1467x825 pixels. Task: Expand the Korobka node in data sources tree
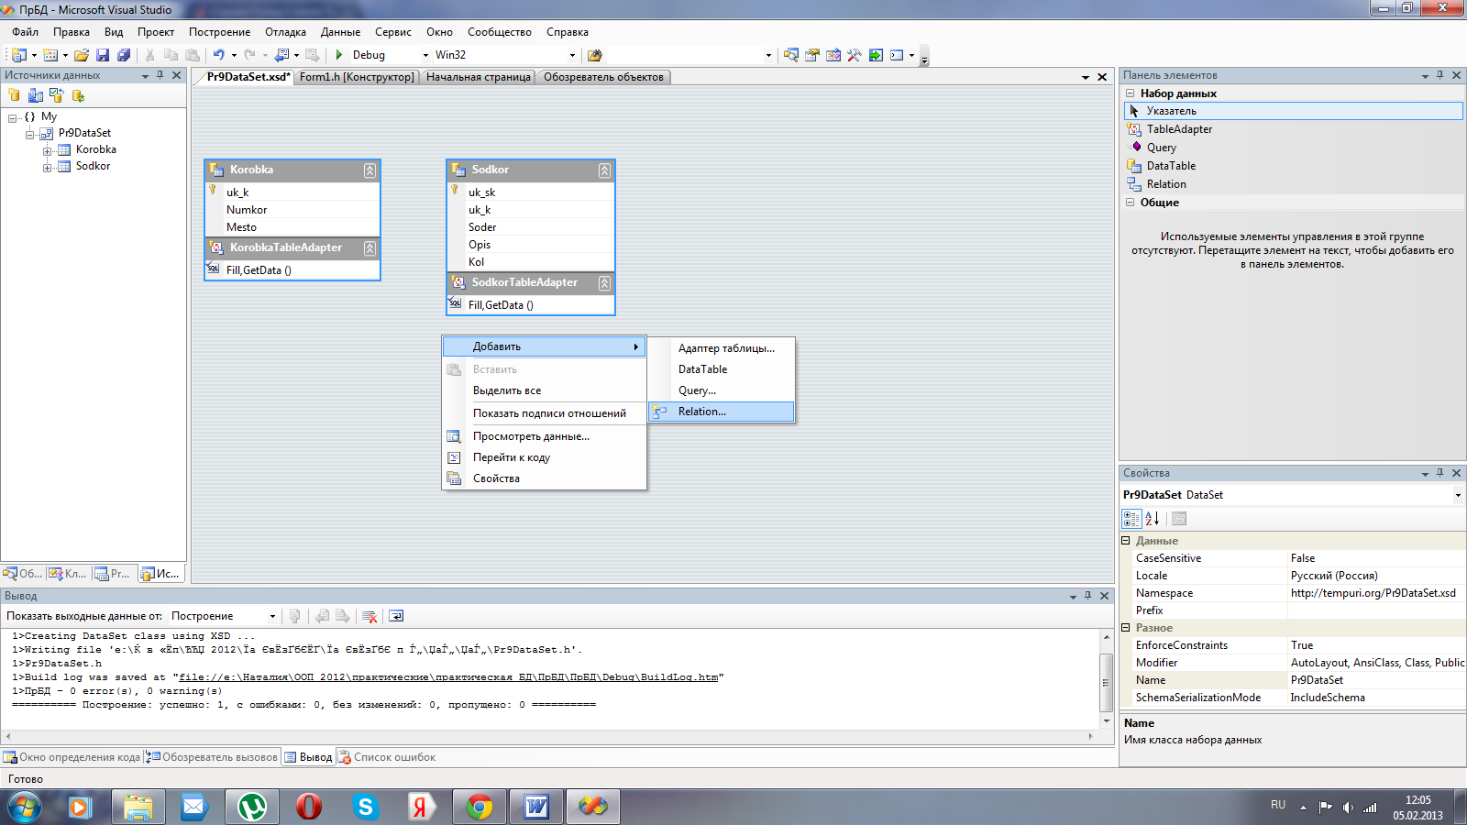[x=47, y=150]
